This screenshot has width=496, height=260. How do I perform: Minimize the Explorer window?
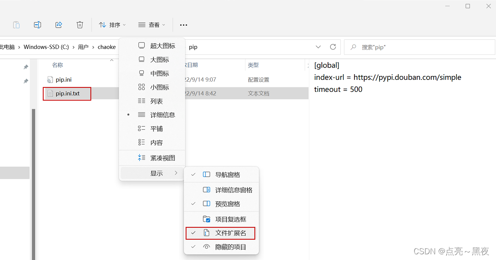[448, 6]
